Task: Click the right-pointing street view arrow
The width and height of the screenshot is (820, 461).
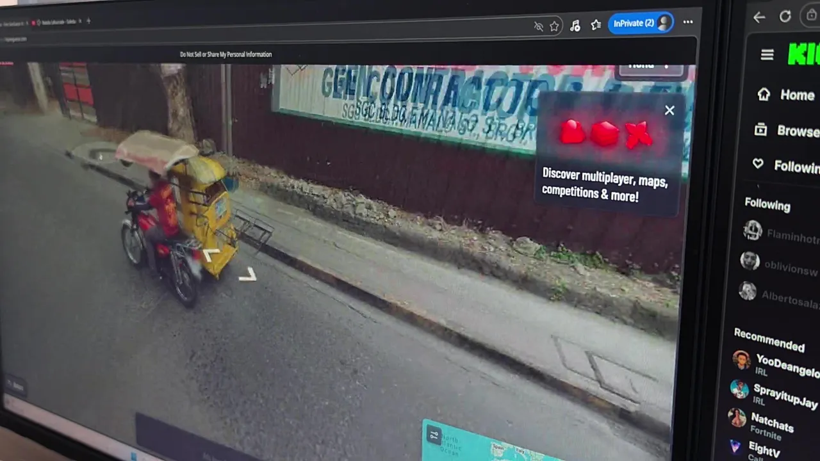Action: coord(249,275)
